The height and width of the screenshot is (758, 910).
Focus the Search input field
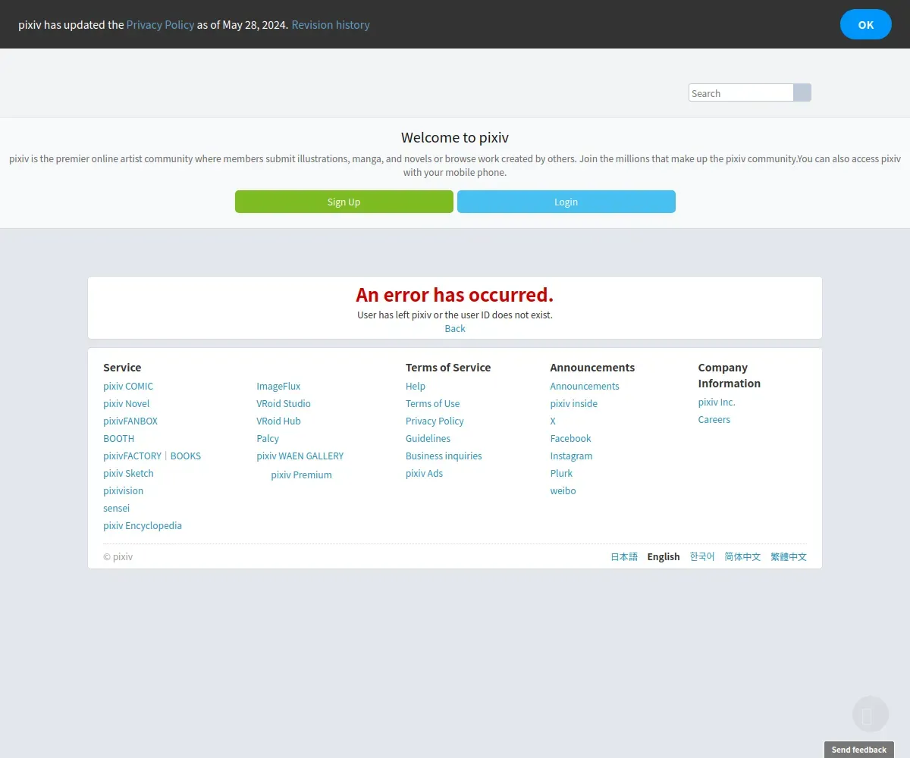click(x=741, y=92)
